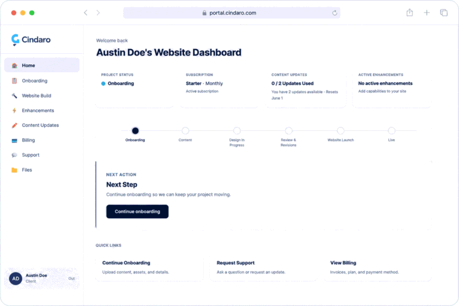Click the Files folder icon
Viewport: 459px width, 306px height.
click(14, 170)
